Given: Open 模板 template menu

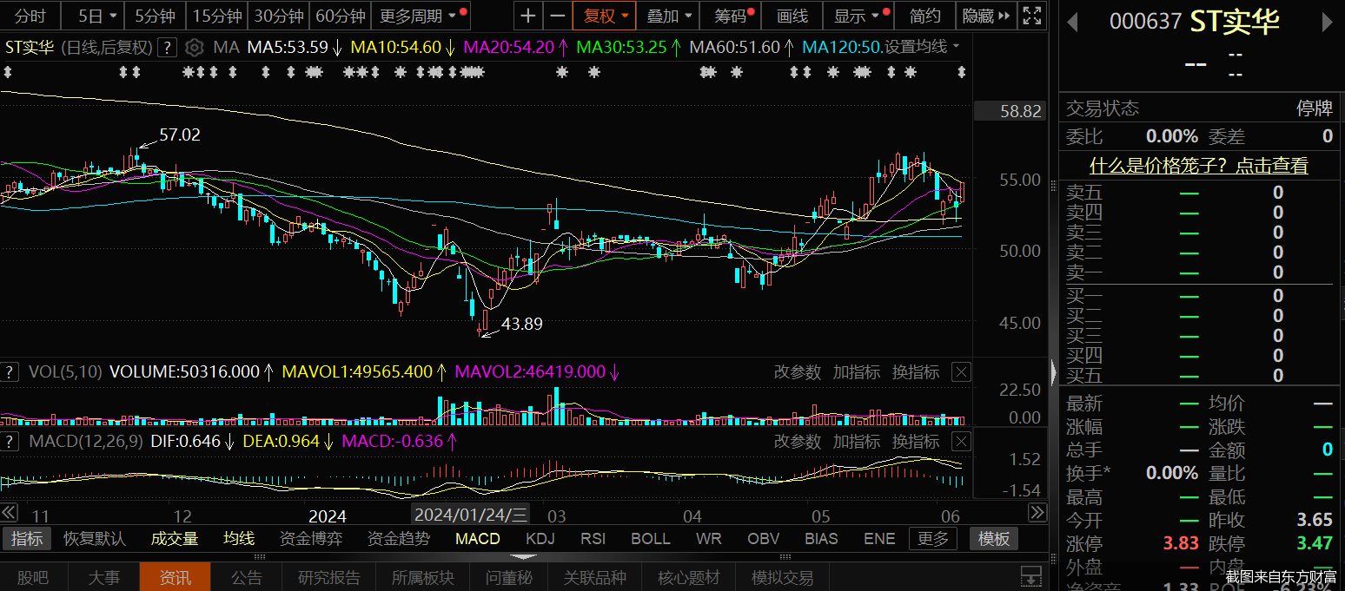Looking at the screenshot, I should (x=994, y=539).
